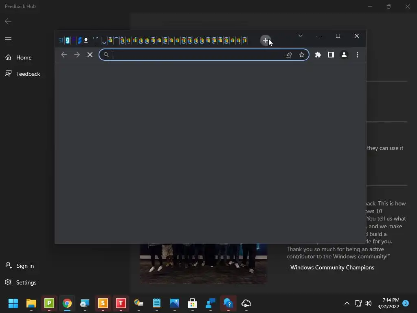
Task: Open Get Help icon on taskbar
Action: pos(228,303)
